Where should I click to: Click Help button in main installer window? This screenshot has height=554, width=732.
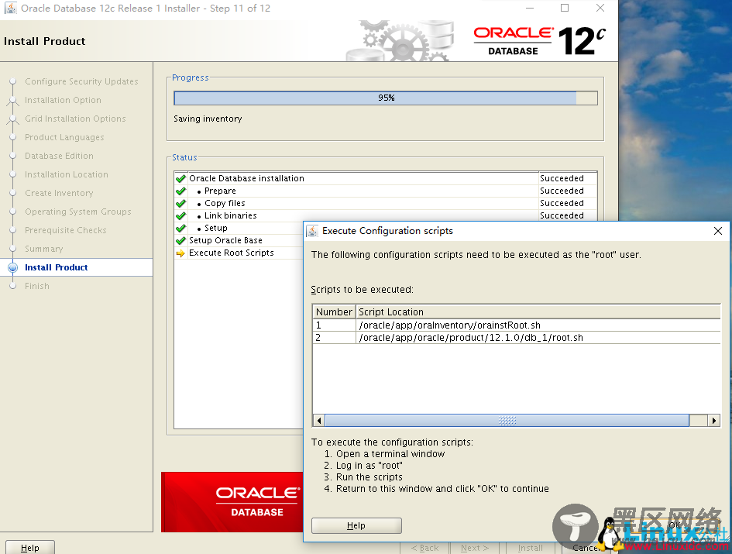(x=30, y=548)
